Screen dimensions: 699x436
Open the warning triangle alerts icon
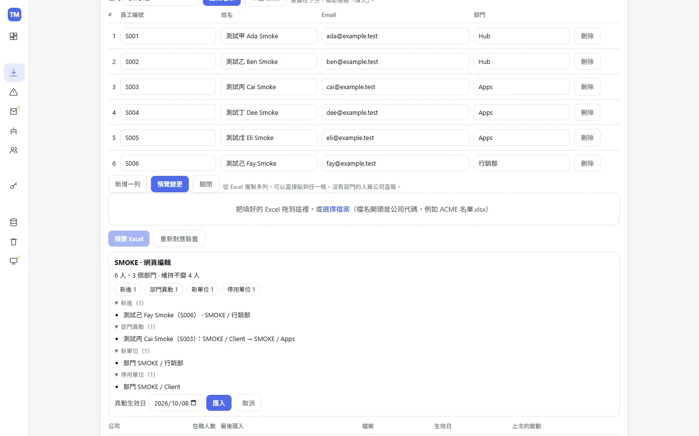point(14,92)
